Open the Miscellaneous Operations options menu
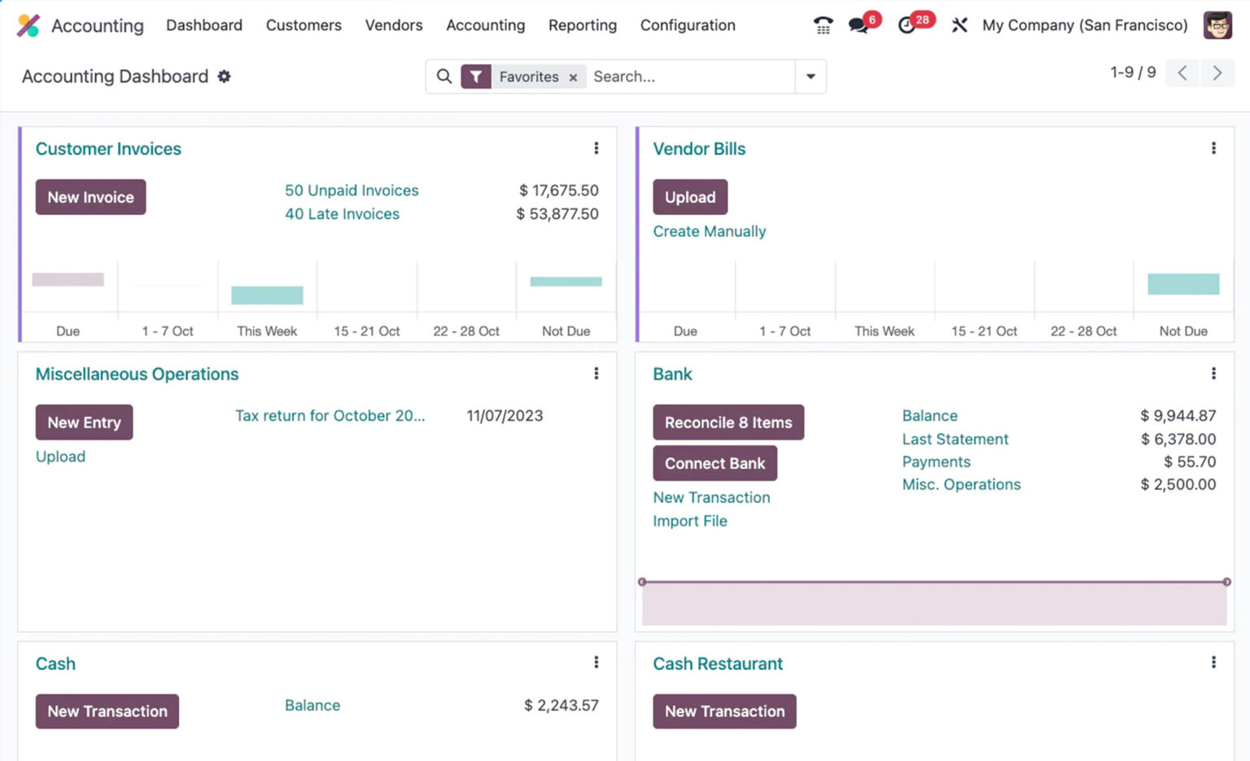This screenshot has width=1250, height=761. pos(597,373)
